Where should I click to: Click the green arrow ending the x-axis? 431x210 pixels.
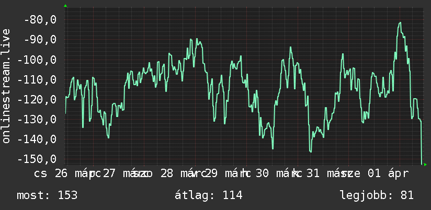point(425,165)
